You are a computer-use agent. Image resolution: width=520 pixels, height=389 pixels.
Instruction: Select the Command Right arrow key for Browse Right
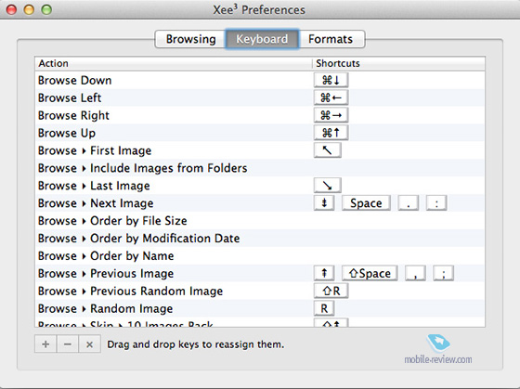pyautogui.click(x=331, y=115)
